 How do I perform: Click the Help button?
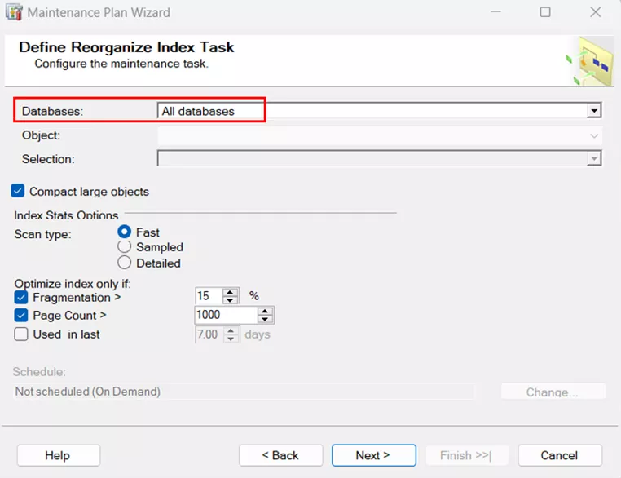pyautogui.click(x=58, y=455)
